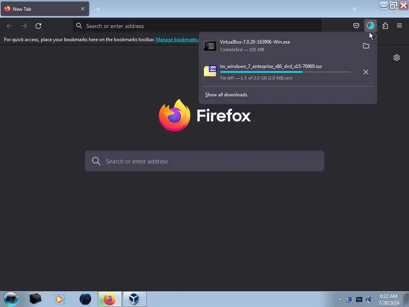Select the New Tab tab
Screen dimensions: 409x307
tap(45, 9)
